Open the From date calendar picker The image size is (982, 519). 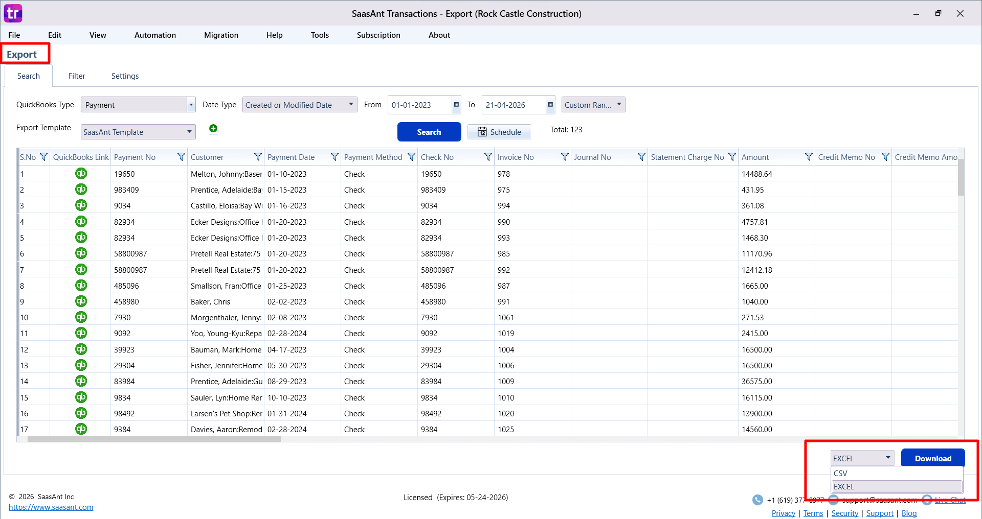tap(456, 105)
